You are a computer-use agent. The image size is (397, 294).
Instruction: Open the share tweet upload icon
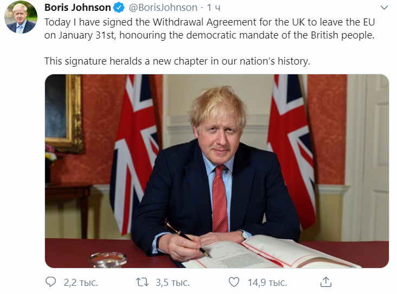[x=326, y=282]
